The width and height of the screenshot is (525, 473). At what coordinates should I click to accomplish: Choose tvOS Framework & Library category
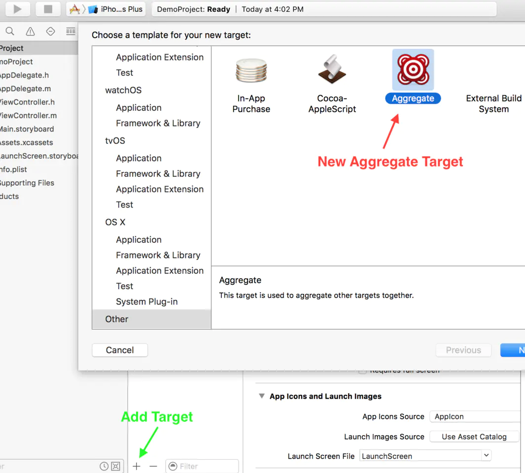point(158,174)
